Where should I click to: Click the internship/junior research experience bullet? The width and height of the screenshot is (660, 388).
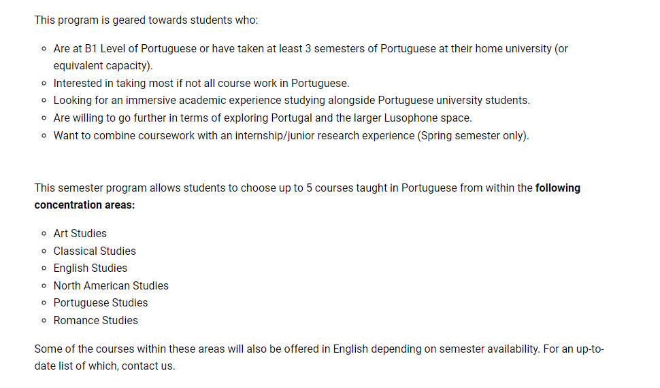[291, 136]
